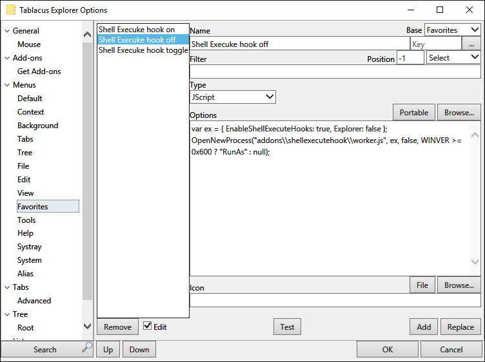
Task: Click the Options text area scroll-down arrow
Action: pos(475,262)
